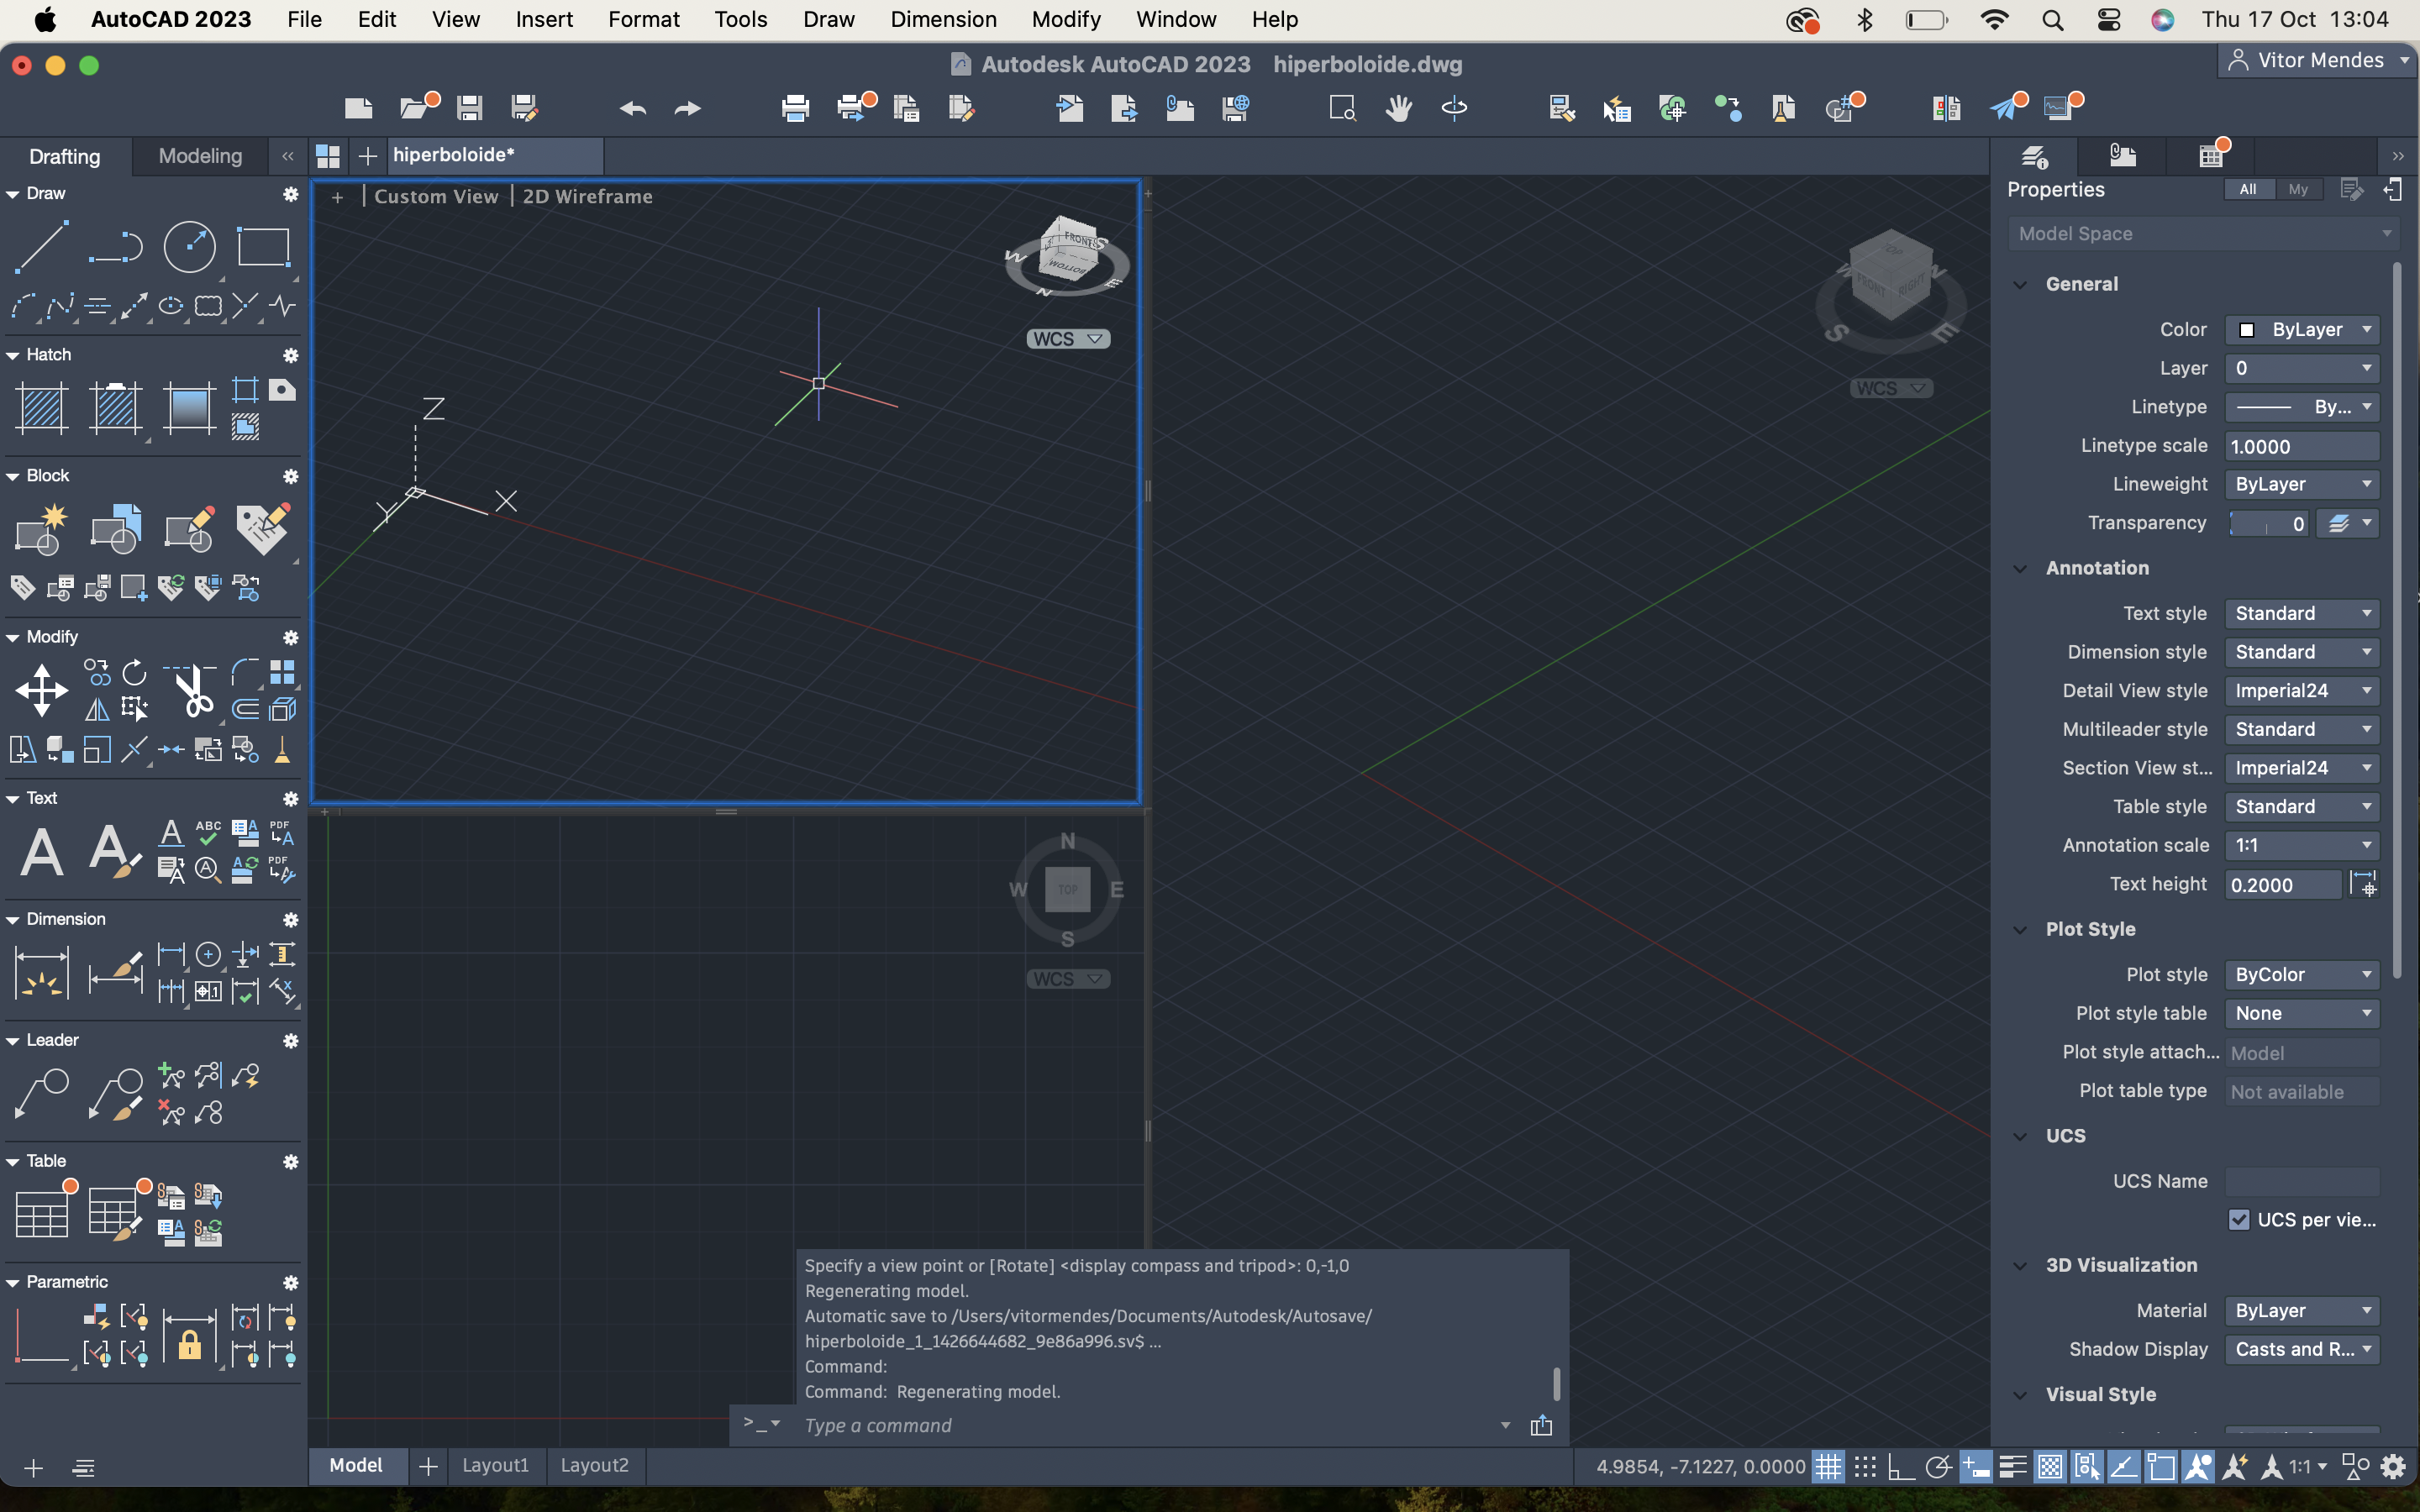Uncheck UCS per viewport checkbox
Viewport: 2420px width, 1512px height.
pyautogui.click(x=2238, y=1220)
